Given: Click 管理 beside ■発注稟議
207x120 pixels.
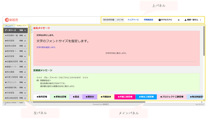Looking at the screenshot, I should (21, 72).
